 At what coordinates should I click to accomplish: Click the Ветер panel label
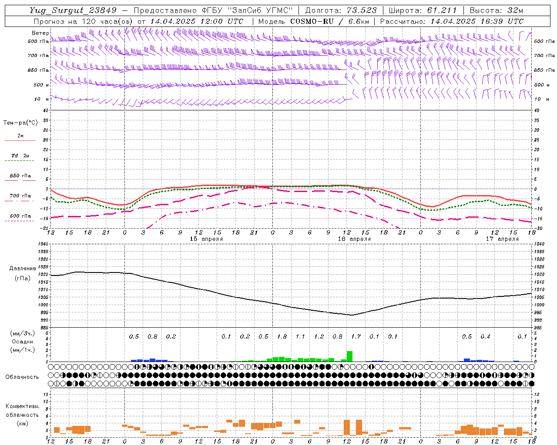click(x=40, y=33)
